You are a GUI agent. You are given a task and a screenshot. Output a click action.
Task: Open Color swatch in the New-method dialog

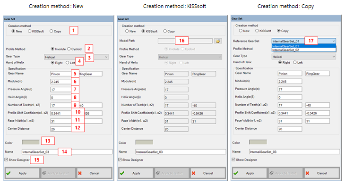(x=31, y=142)
